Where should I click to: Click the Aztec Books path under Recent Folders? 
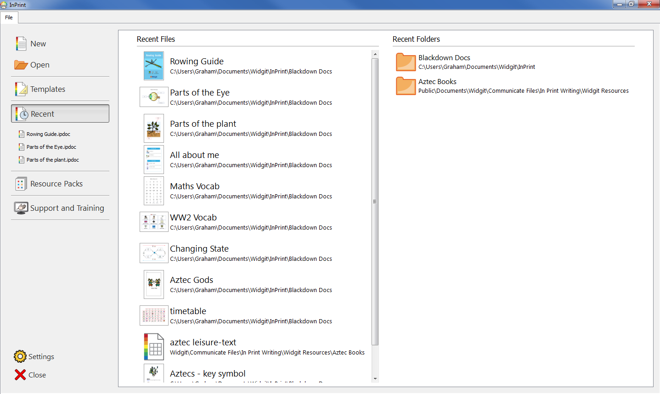click(524, 91)
